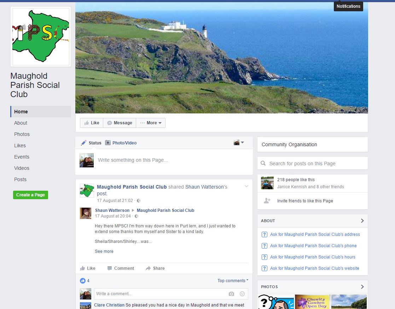Open the lighthouse cover photo
The height and width of the screenshot is (309, 395).
[x=222, y=58]
